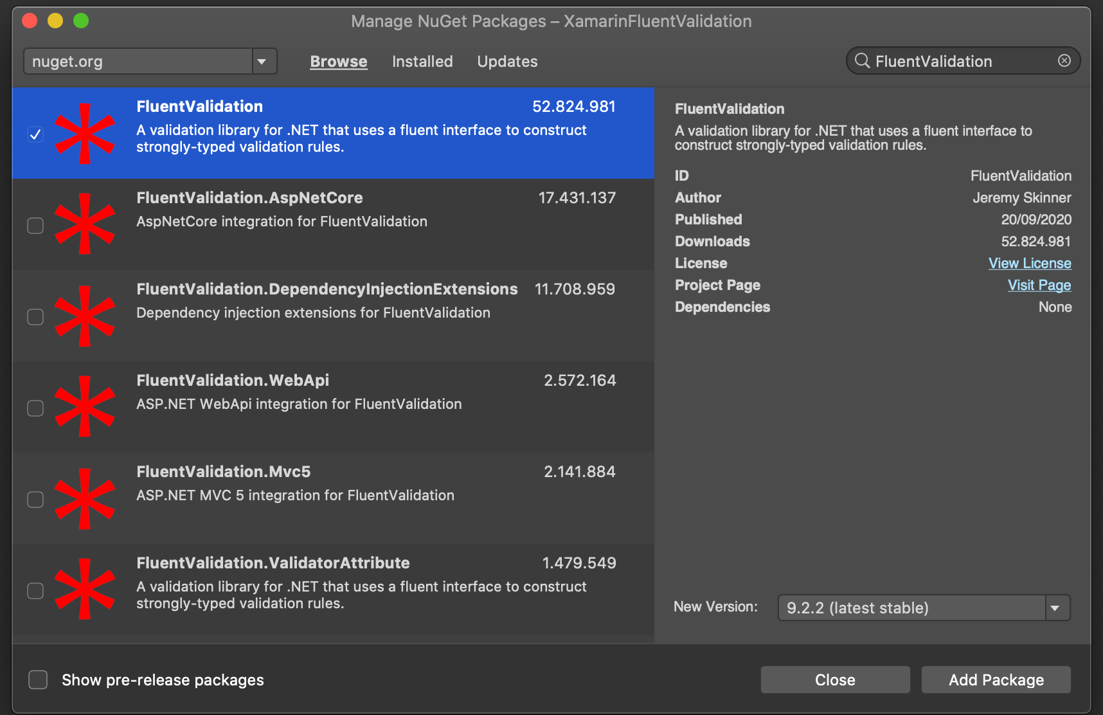This screenshot has width=1103, height=715.
Task: Open the Visit Page project link
Action: [1039, 285]
